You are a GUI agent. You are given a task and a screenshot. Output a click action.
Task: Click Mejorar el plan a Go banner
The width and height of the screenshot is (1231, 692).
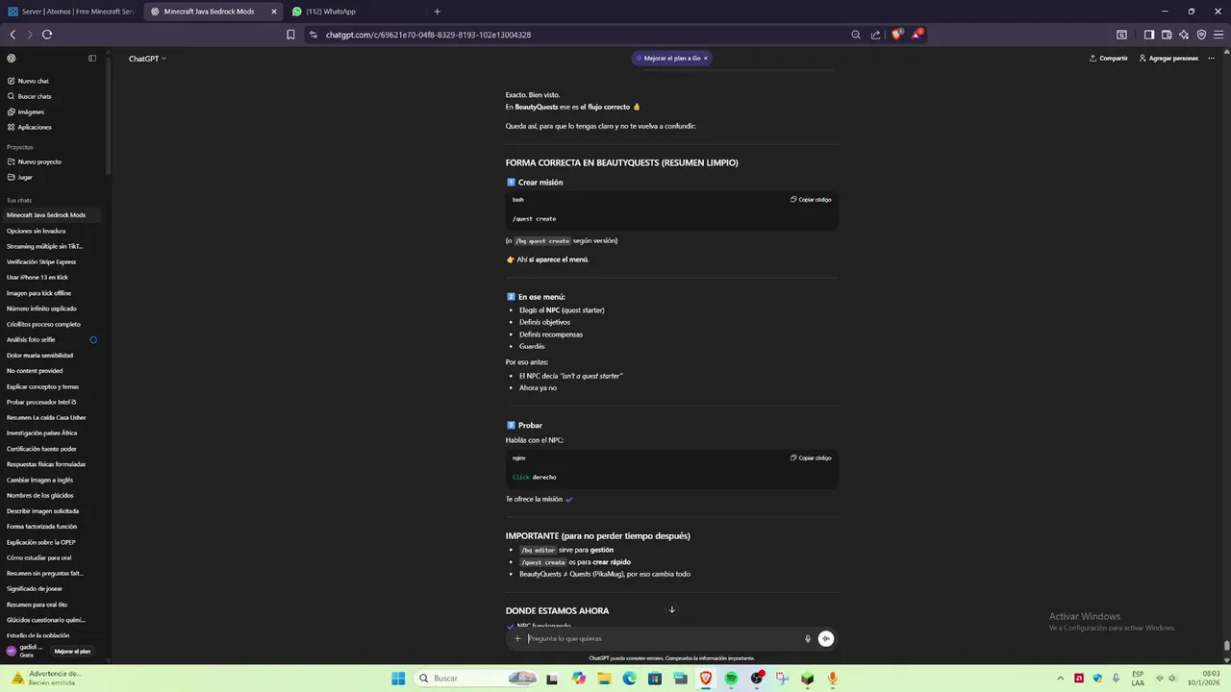[671, 58]
